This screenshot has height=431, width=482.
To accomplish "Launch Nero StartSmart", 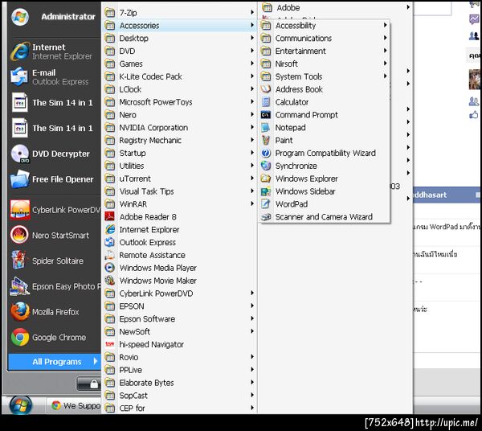I will pos(54,236).
